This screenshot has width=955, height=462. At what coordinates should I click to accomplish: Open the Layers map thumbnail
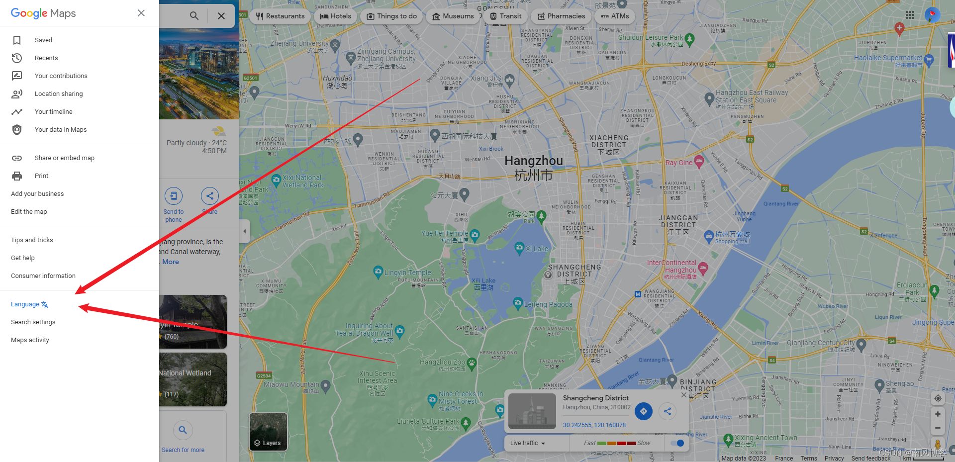click(x=269, y=432)
